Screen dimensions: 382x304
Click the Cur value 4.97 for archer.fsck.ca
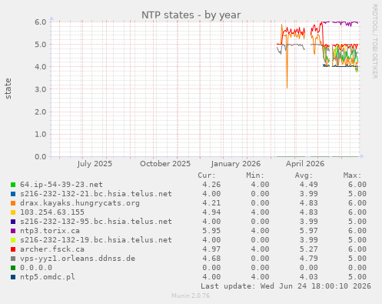point(211,249)
